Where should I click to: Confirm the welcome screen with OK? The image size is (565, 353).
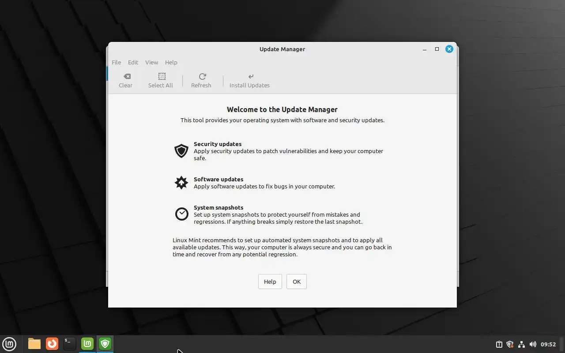297,282
